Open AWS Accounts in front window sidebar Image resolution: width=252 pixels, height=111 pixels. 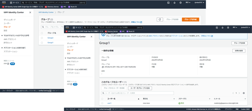pyautogui.click(x=73, y=61)
